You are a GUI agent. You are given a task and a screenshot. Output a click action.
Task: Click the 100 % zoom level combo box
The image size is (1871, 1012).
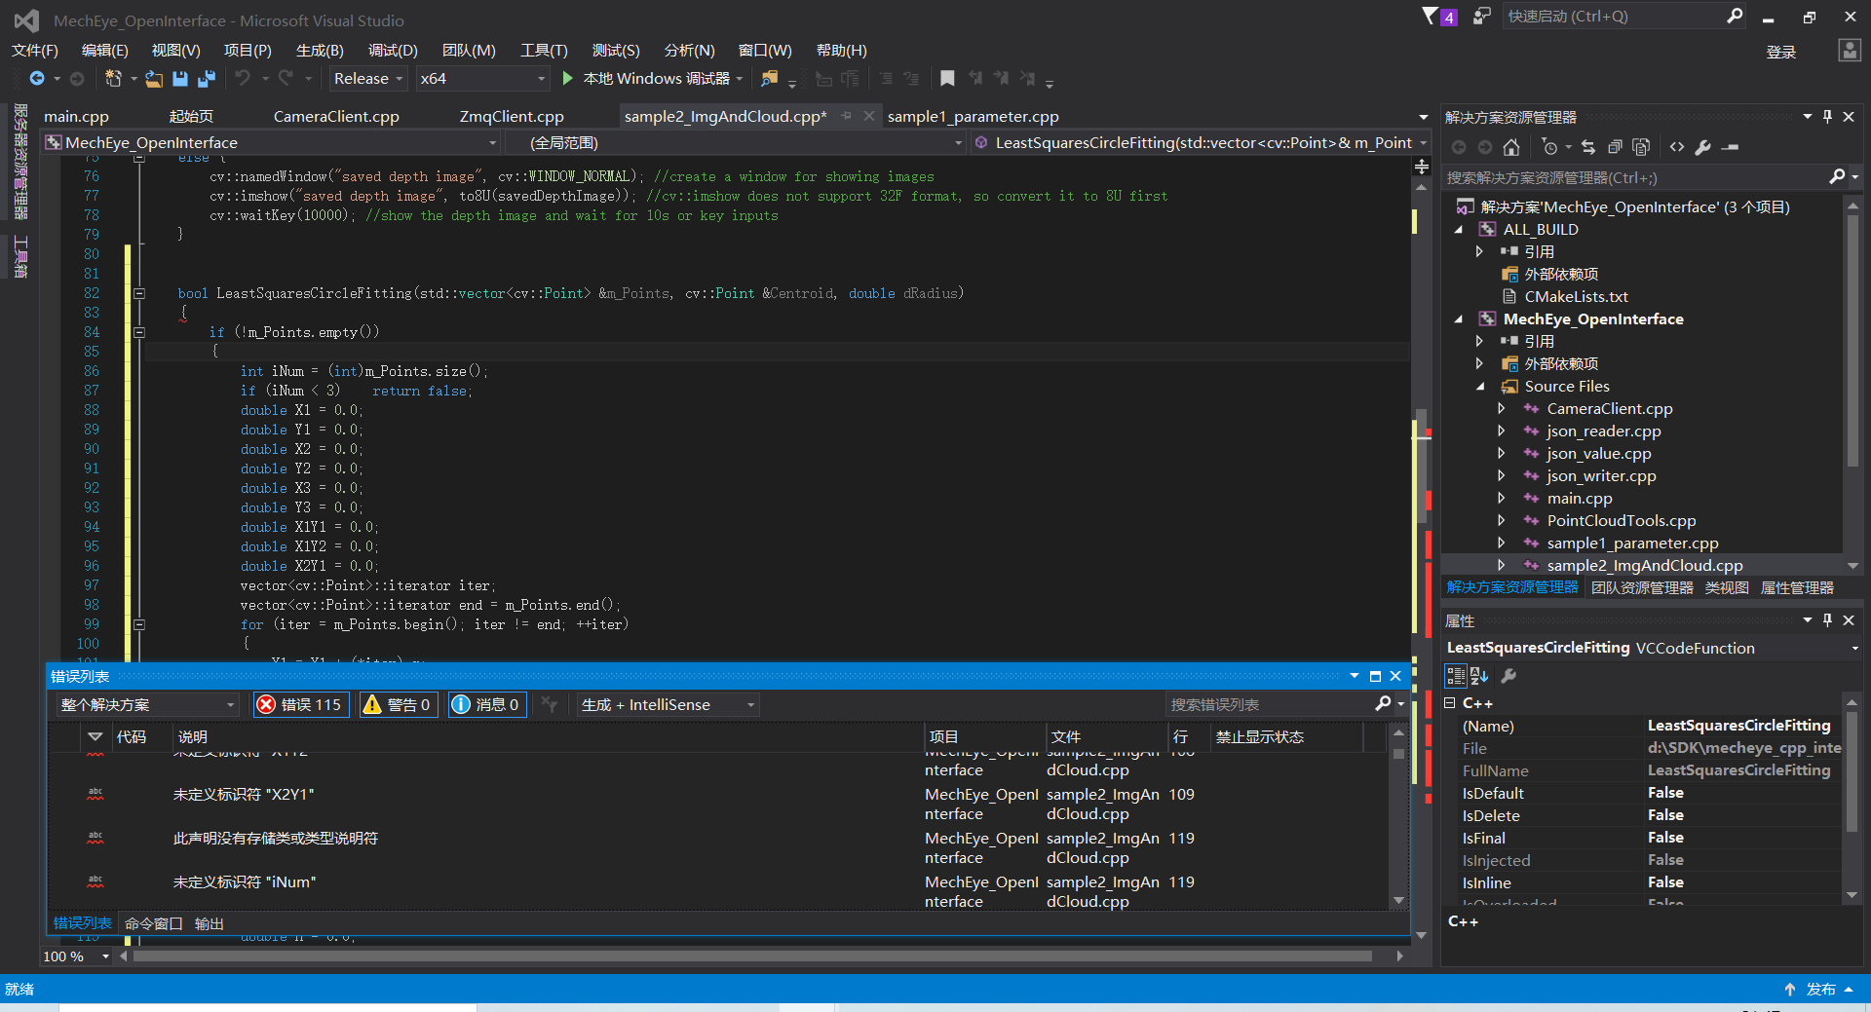(x=76, y=956)
